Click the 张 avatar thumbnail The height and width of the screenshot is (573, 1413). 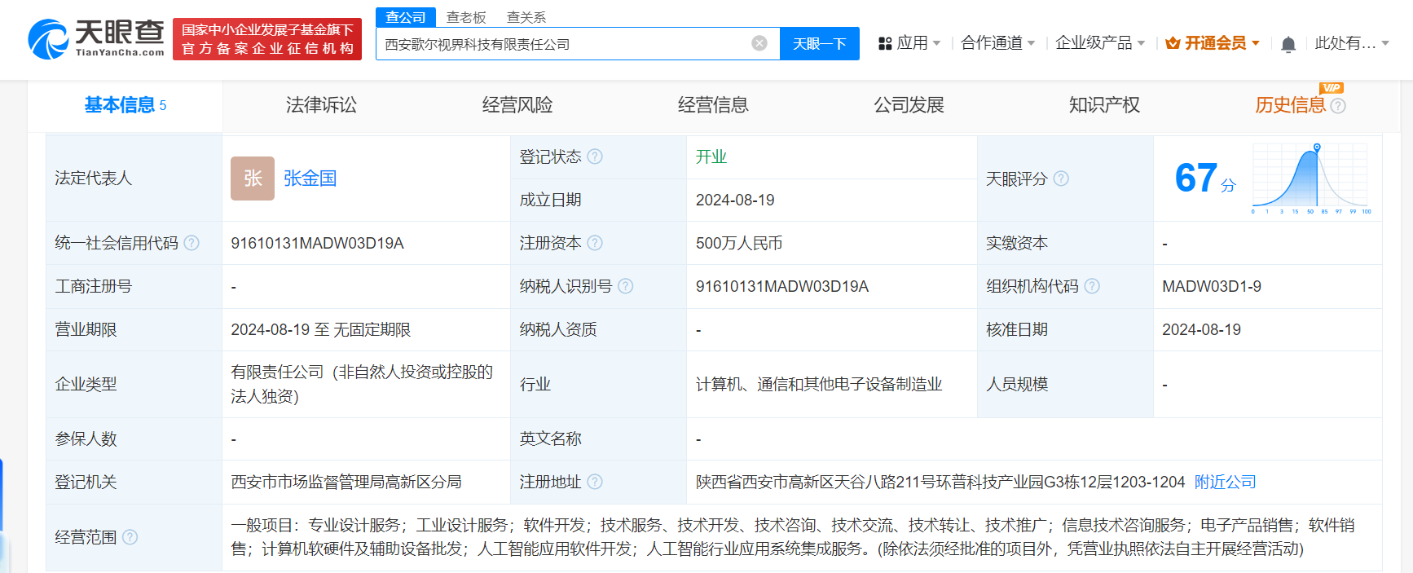tap(253, 179)
